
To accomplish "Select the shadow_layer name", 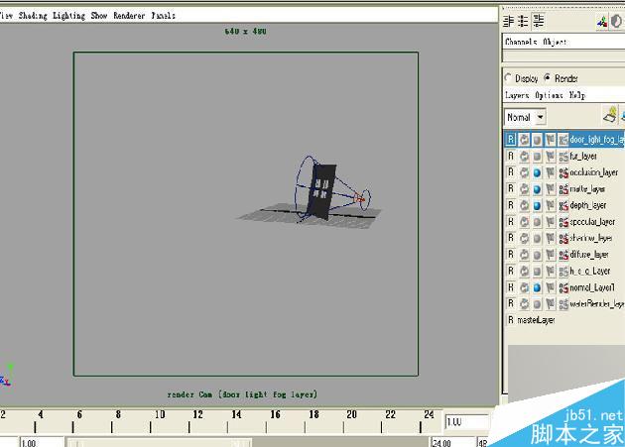I will pyautogui.click(x=591, y=238).
